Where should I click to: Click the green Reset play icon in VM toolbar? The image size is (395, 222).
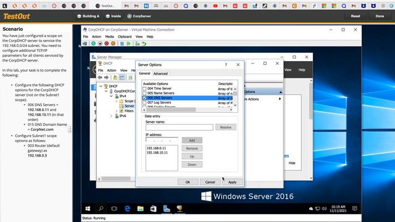(129, 44)
